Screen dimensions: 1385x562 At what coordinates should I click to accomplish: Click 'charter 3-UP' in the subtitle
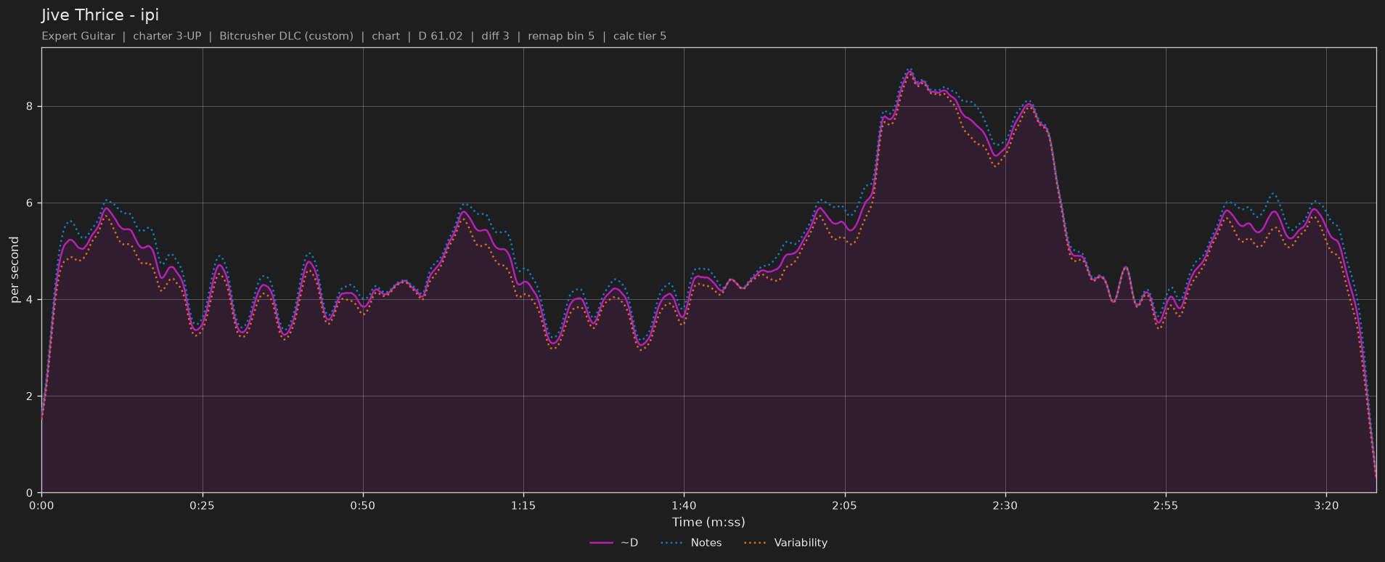[167, 36]
